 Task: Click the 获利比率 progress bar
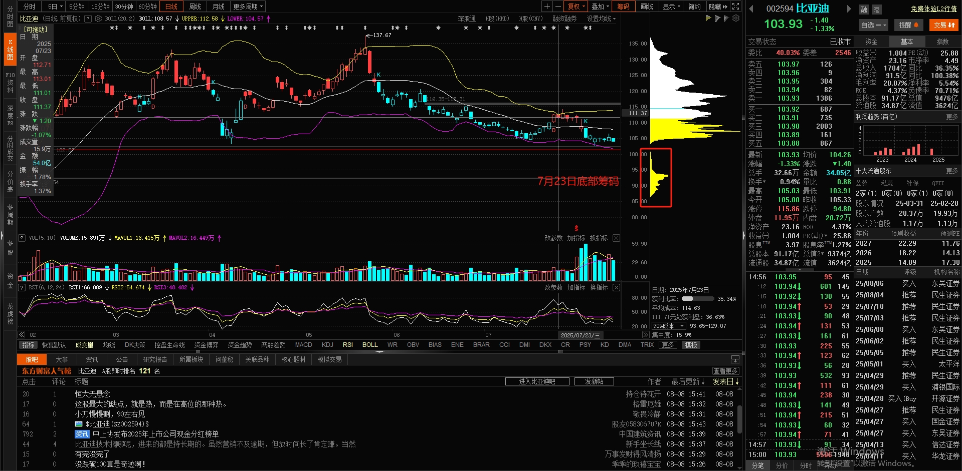(x=698, y=299)
